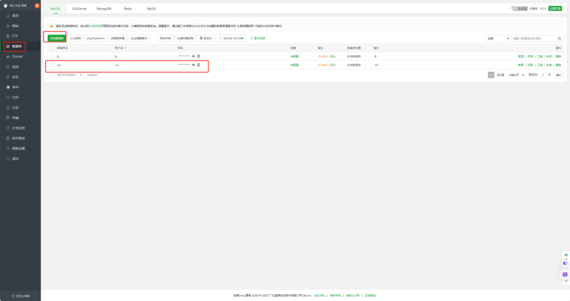Open the 首页 home icon in sidebar
The image size is (570, 301).
[8, 16]
